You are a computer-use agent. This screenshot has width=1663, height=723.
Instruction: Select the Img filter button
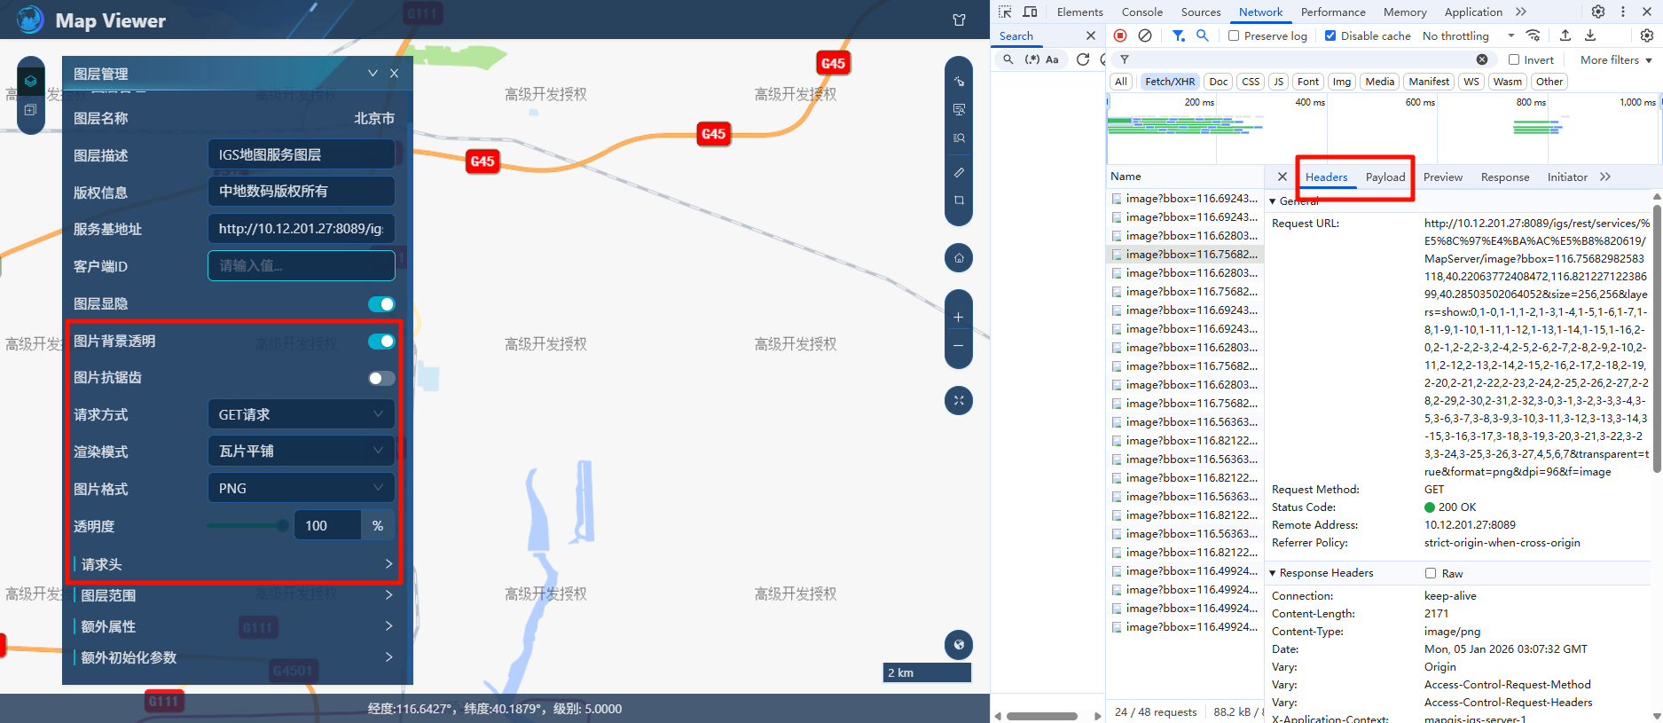coord(1341,82)
